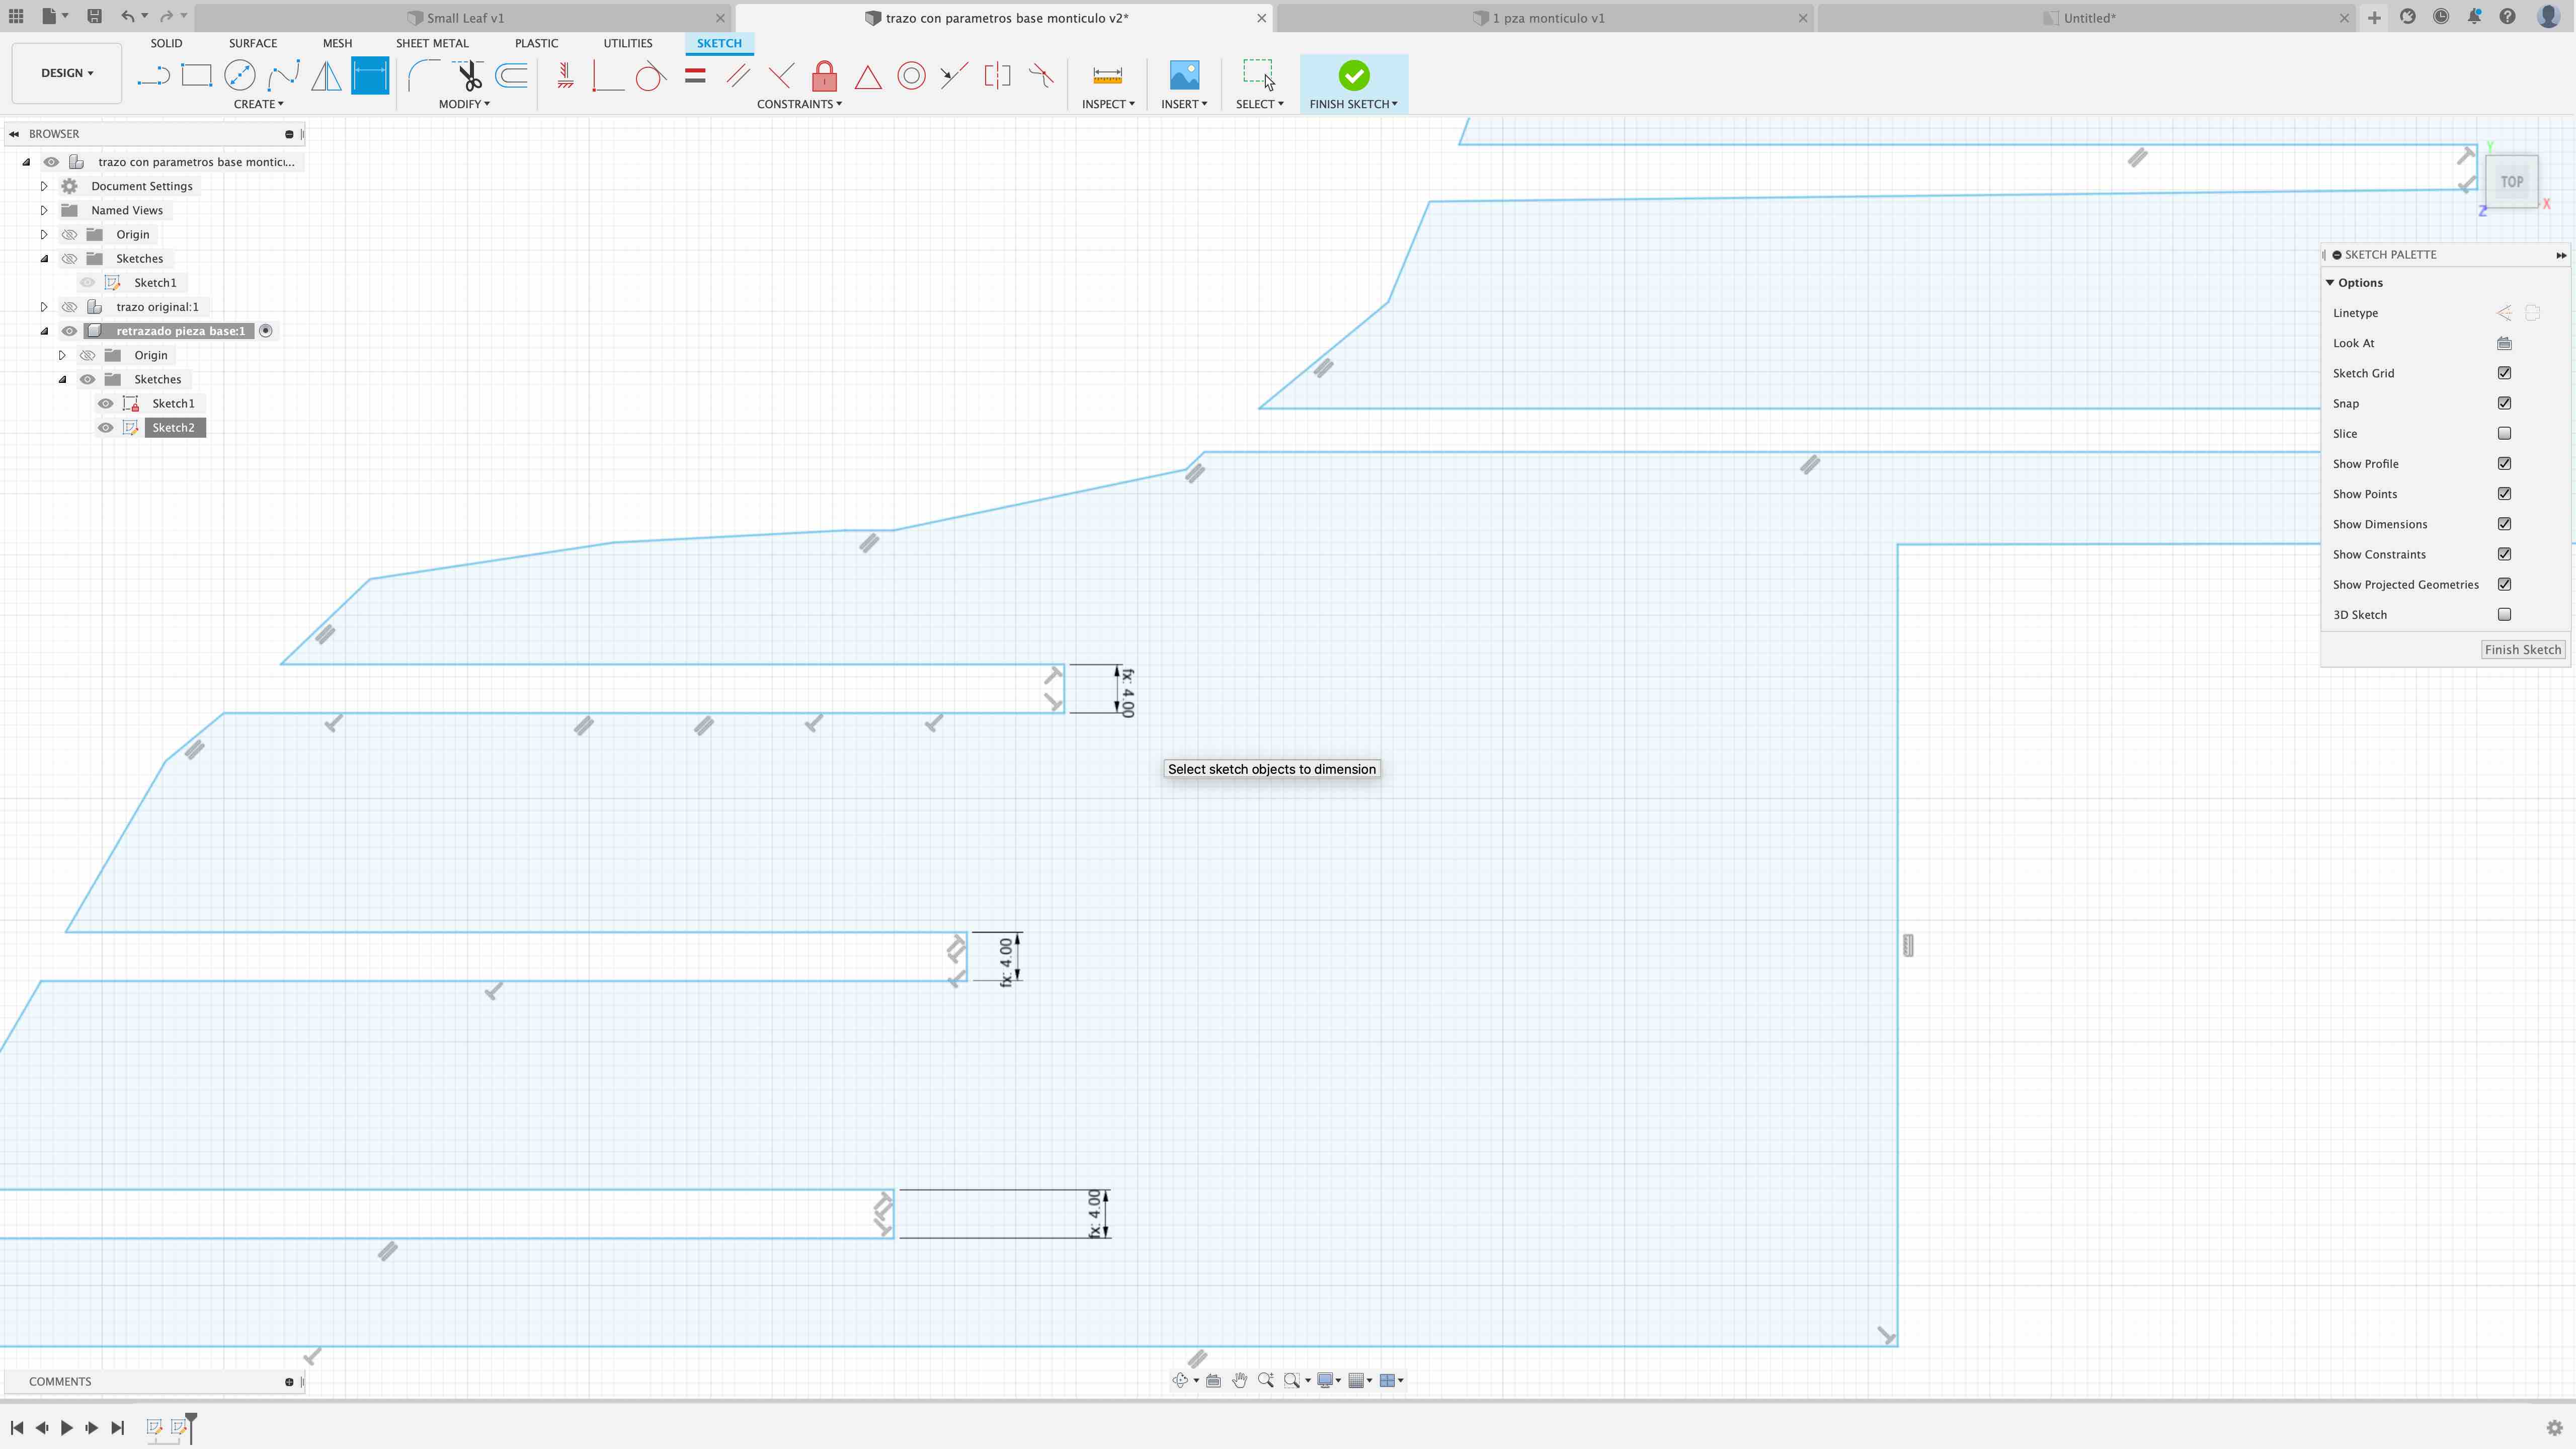Click the Fix/Unfix lock constraint
The image size is (2576, 1449).
824,76
